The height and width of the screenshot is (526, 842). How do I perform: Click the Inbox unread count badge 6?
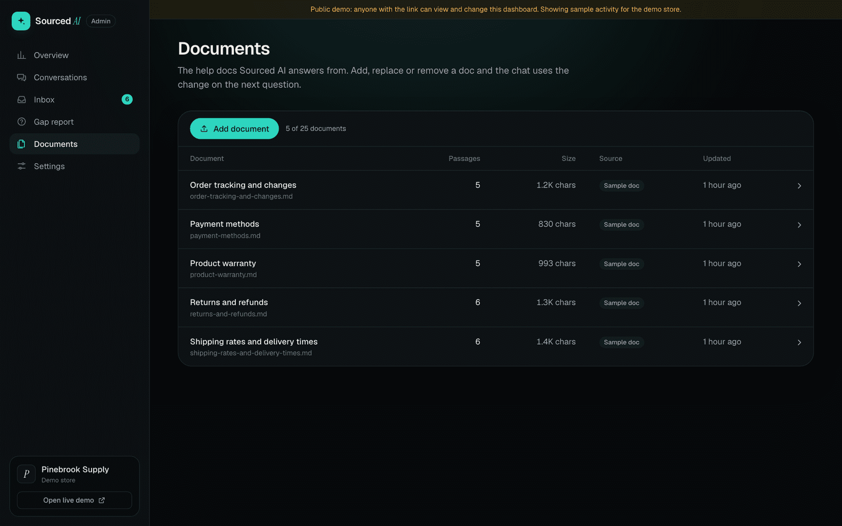[127, 99]
